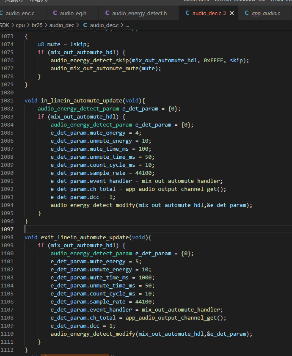Click unmute_energy = 10 on line 1086
The image size is (292, 356).
(101, 141)
